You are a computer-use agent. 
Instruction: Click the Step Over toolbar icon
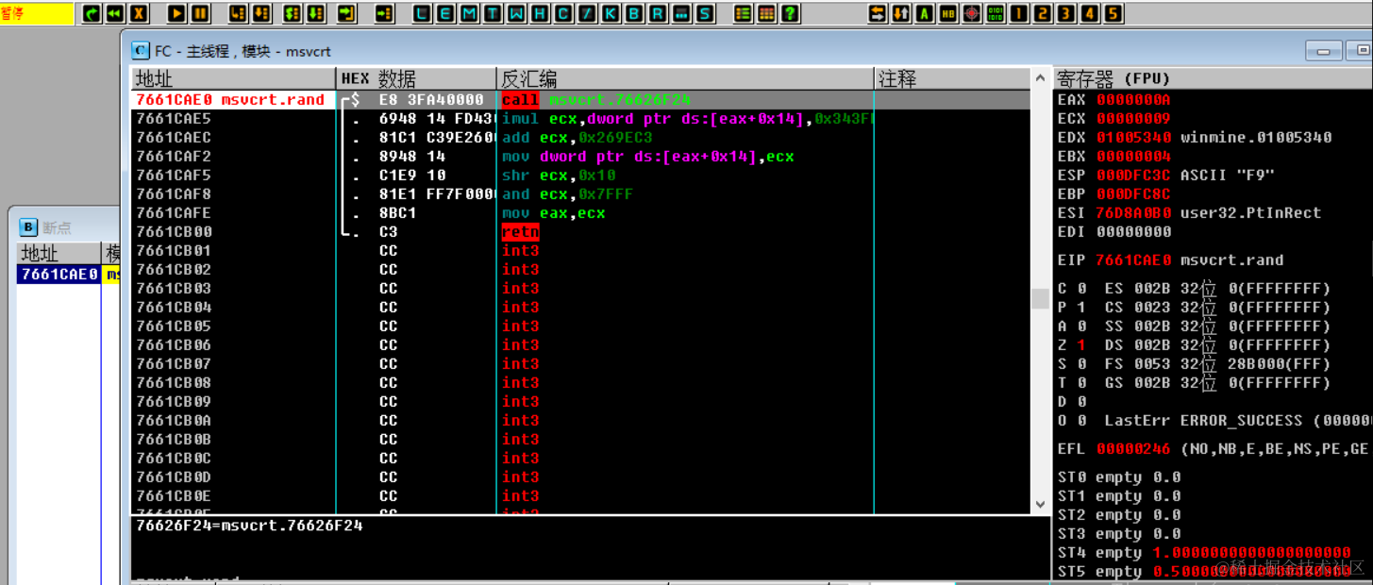(x=261, y=13)
